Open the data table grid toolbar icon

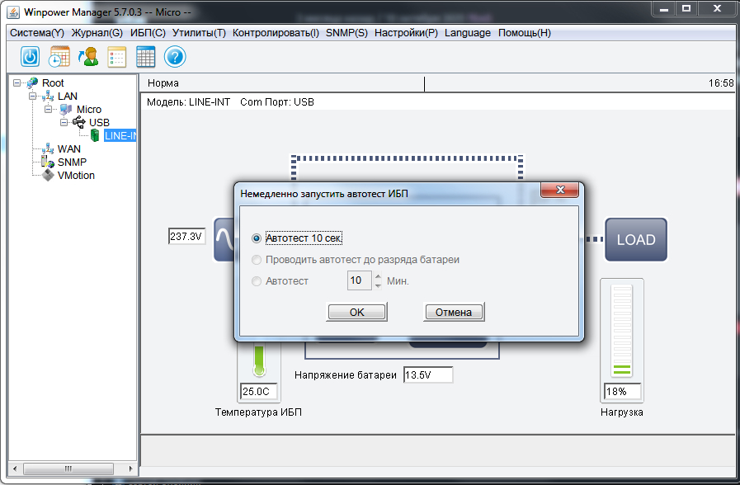tap(145, 57)
